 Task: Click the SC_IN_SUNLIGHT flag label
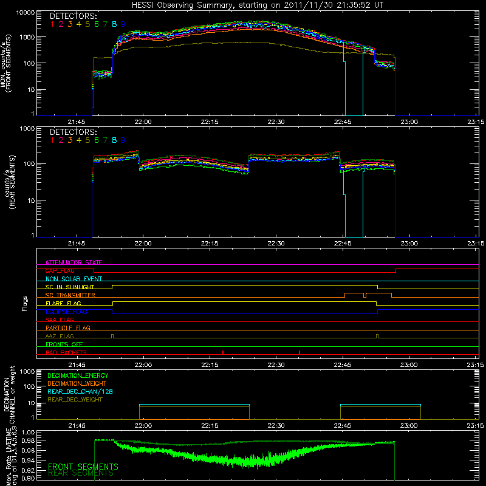[70, 287]
